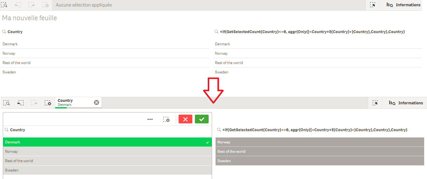Click search icon beside lower expression list box title
The image size is (427, 179).
219,130
